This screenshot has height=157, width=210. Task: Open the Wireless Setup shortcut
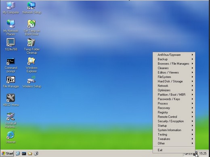32,82
